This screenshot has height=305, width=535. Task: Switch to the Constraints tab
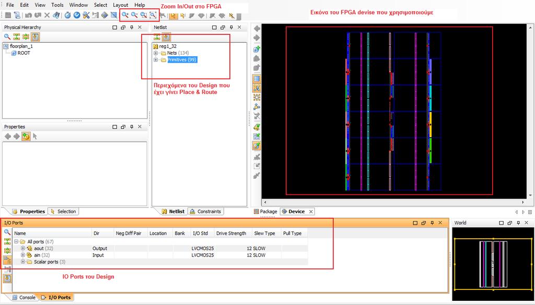tap(206, 211)
